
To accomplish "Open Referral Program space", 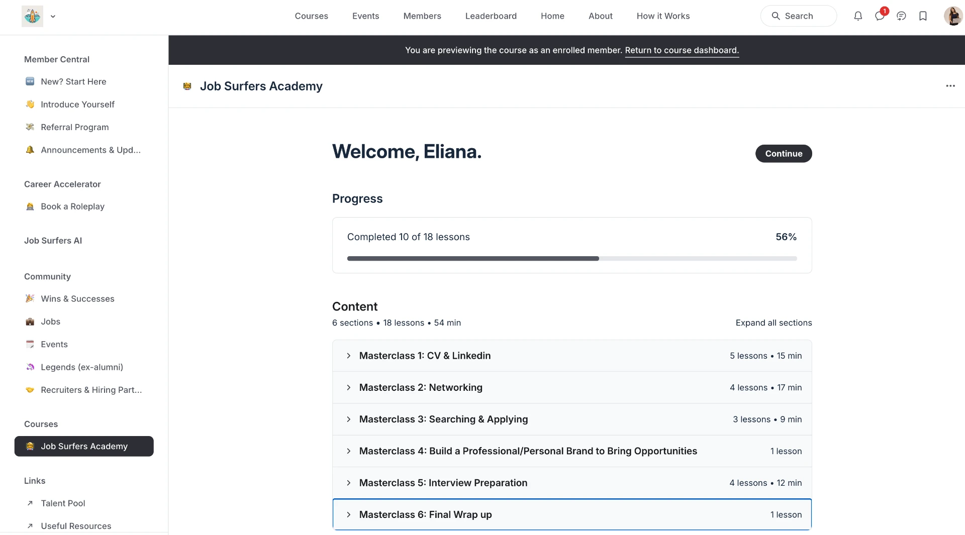I will [84, 127].
